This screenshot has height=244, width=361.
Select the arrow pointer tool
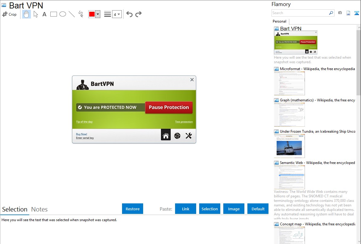pyautogui.click(x=36, y=14)
